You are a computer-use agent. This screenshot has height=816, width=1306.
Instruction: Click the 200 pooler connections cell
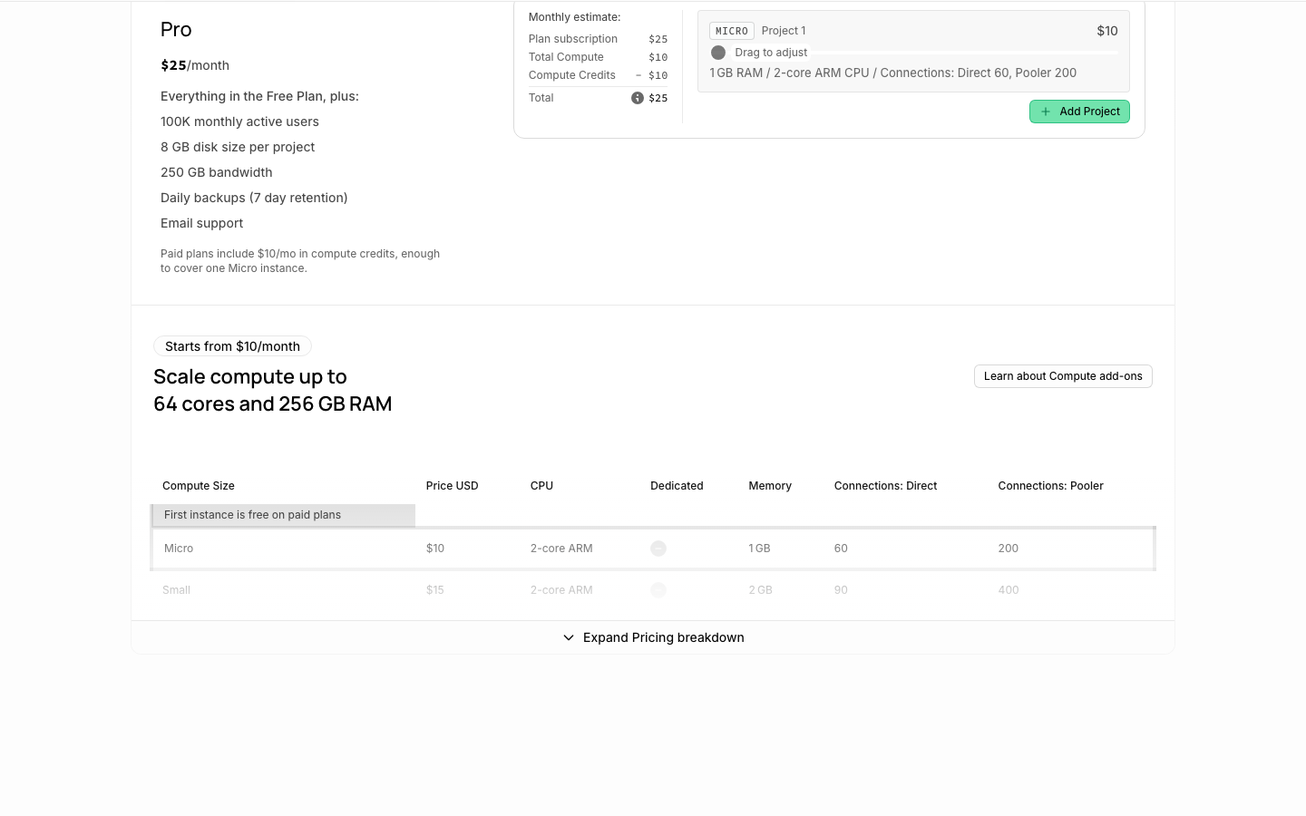(x=1009, y=549)
